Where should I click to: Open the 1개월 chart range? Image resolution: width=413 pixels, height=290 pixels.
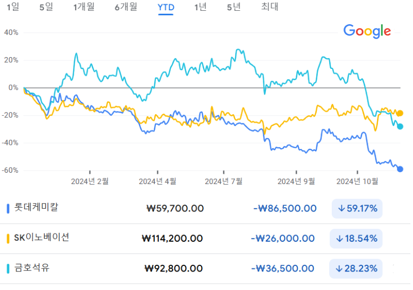tap(84, 7)
